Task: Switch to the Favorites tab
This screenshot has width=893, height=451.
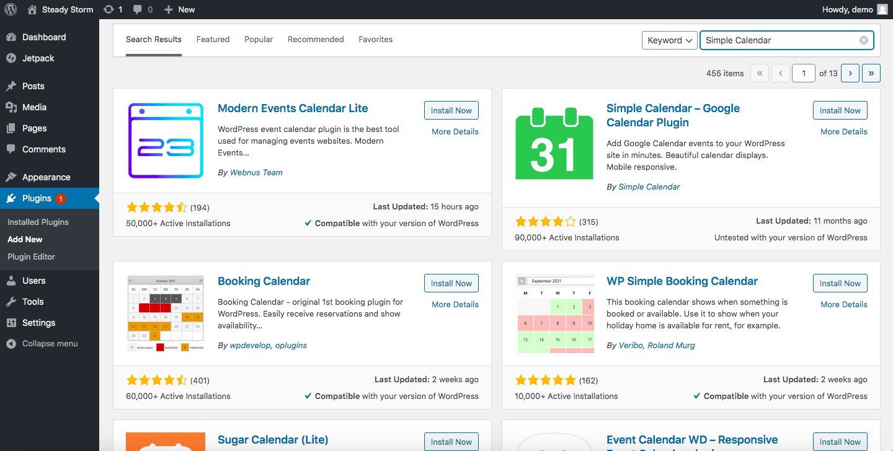Action: (376, 40)
